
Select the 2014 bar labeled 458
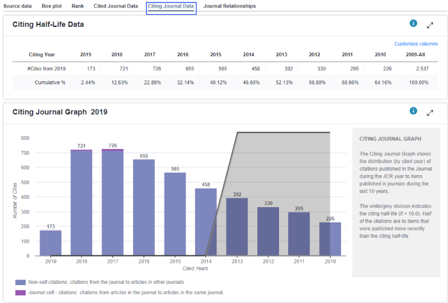(205, 222)
